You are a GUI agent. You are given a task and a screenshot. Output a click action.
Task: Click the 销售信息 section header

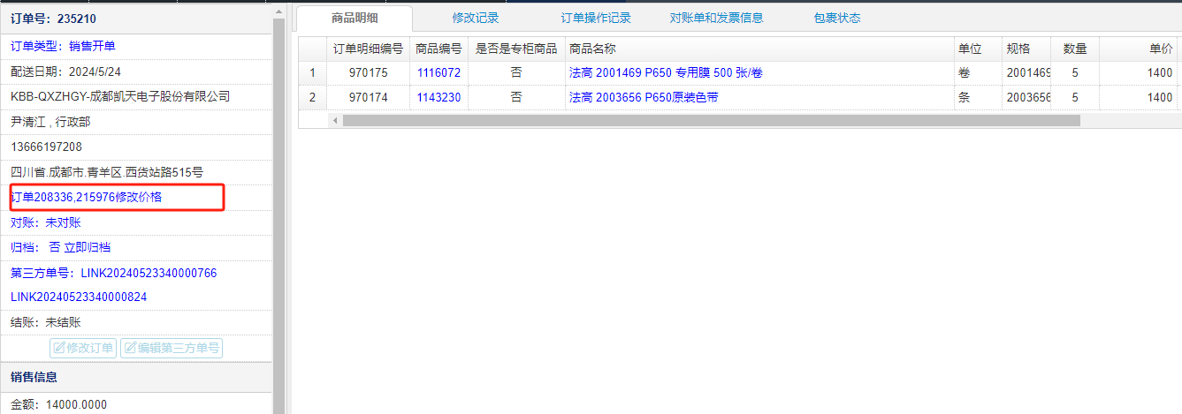136,377
